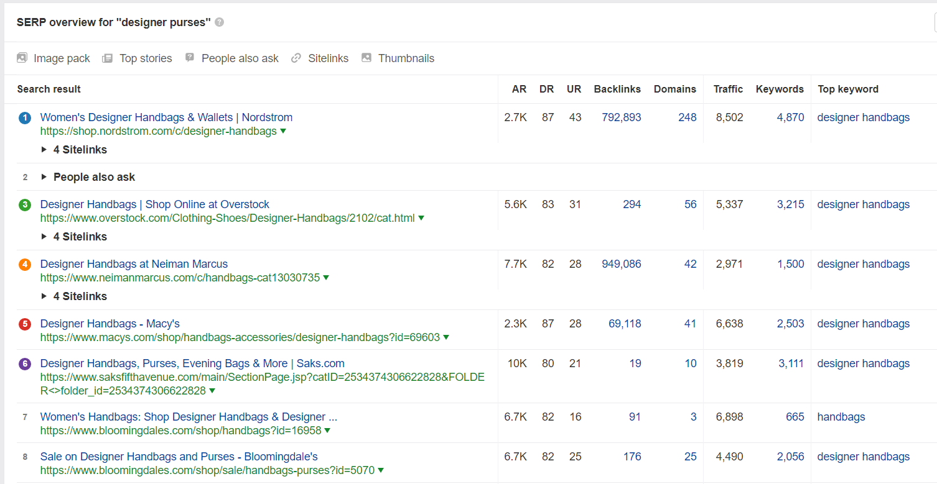Click the red position 5 badge
Viewport: 937px width, 484px height.
25,324
